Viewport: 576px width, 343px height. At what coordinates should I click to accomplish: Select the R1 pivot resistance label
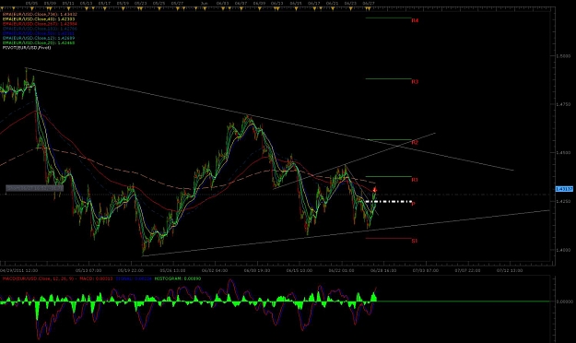tap(415, 180)
